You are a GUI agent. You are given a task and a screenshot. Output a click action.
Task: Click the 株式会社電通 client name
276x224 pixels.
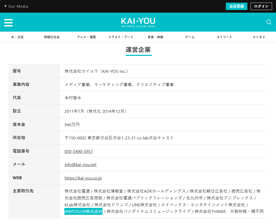coord(77,191)
